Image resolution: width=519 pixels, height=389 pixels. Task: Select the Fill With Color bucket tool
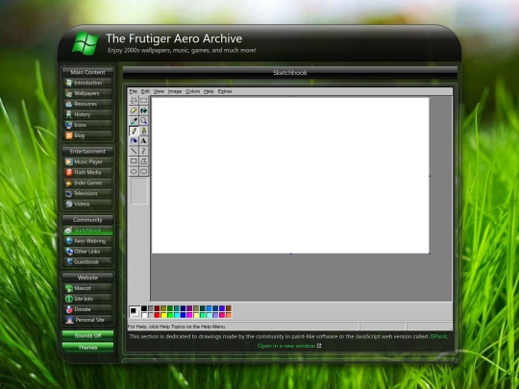[x=143, y=110]
